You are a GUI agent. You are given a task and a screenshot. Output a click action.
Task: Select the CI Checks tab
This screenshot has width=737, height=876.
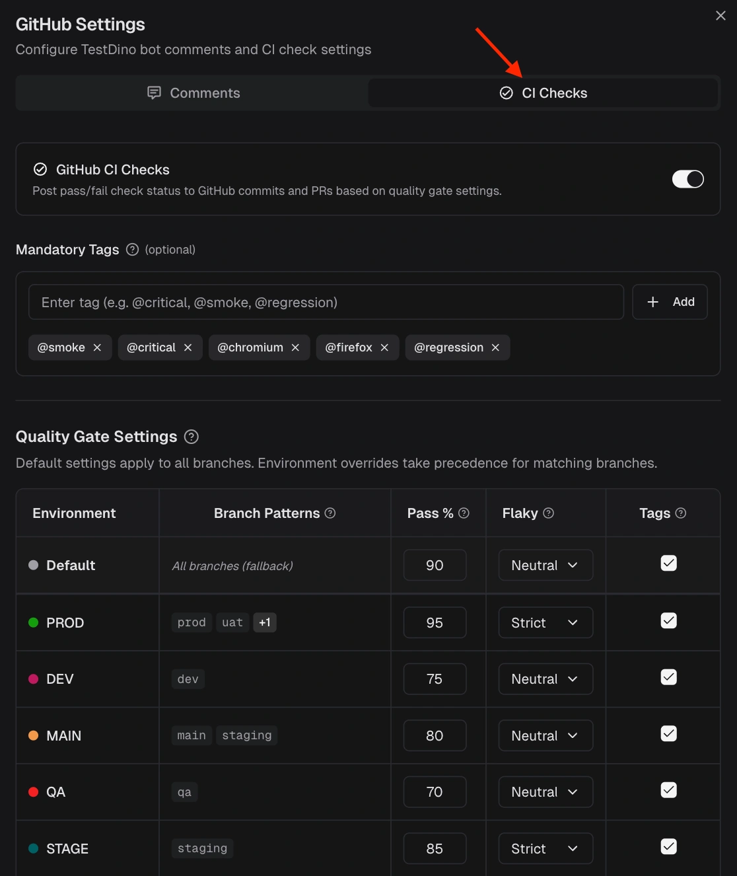pyautogui.click(x=544, y=92)
